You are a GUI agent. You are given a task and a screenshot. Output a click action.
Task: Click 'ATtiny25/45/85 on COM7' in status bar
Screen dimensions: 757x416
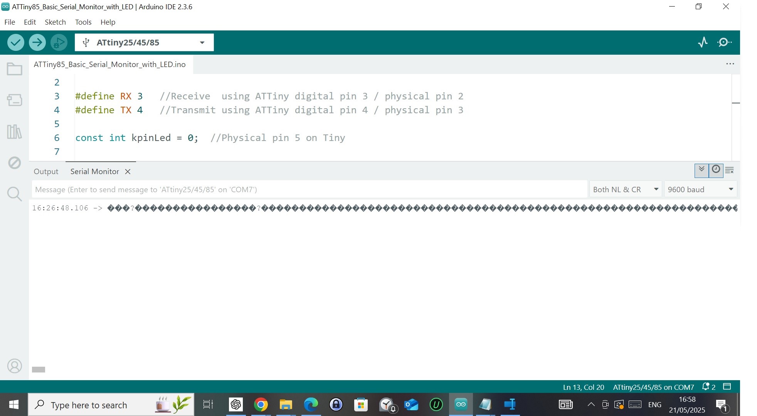click(653, 387)
